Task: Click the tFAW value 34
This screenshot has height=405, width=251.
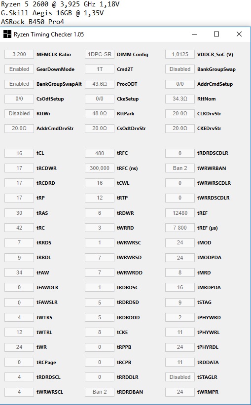Action: point(19,272)
